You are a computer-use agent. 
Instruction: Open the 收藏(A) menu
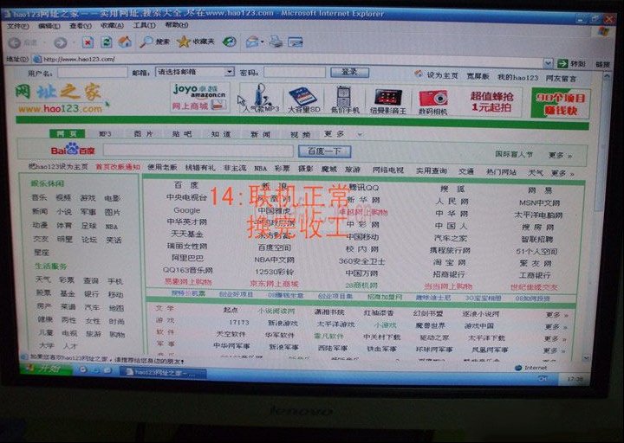tap(112, 25)
